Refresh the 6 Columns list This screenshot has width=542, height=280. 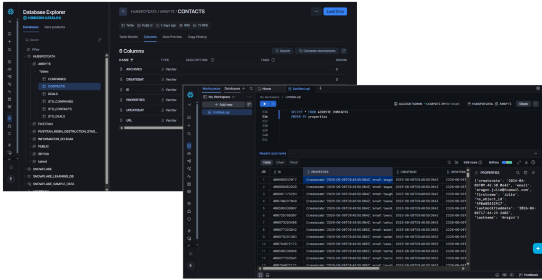(344, 51)
